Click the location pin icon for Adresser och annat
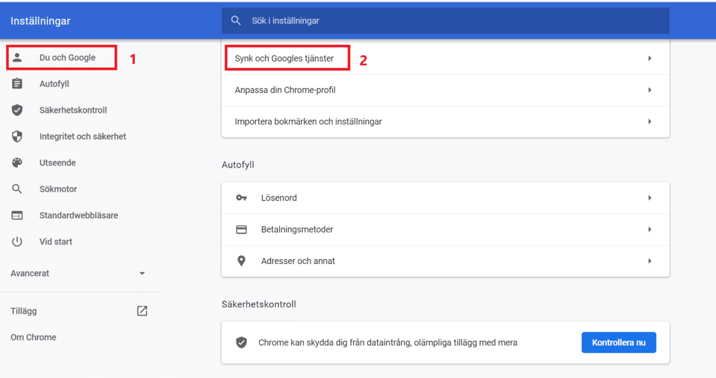 pos(242,261)
